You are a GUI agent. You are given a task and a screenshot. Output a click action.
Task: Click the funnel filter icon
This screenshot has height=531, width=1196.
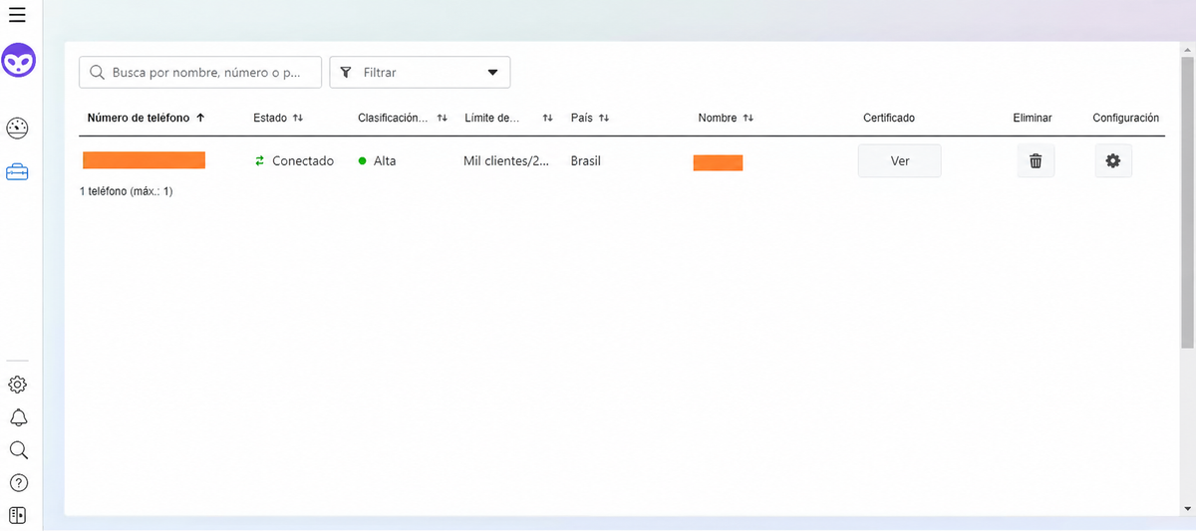(346, 73)
